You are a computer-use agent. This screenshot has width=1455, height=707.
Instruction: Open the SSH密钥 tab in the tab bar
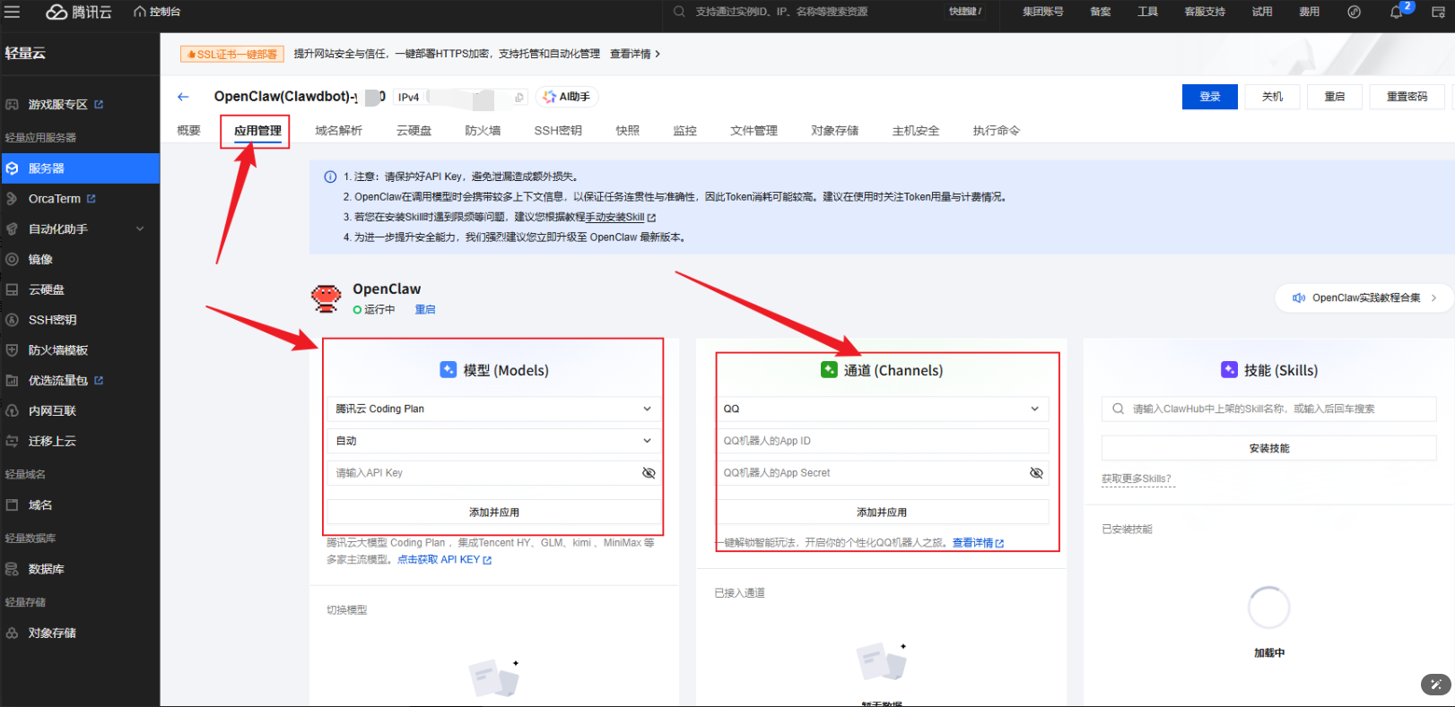[x=558, y=131]
